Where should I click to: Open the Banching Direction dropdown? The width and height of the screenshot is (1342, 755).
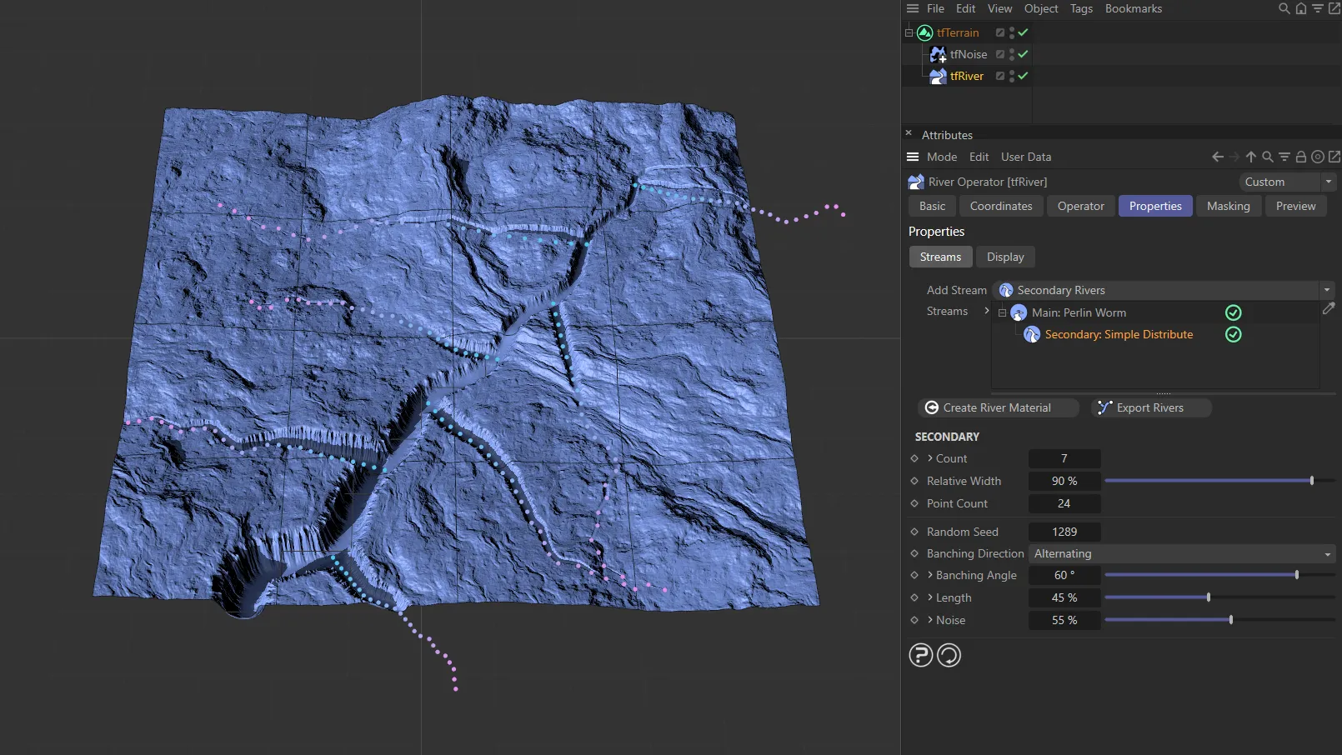pos(1326,553)
